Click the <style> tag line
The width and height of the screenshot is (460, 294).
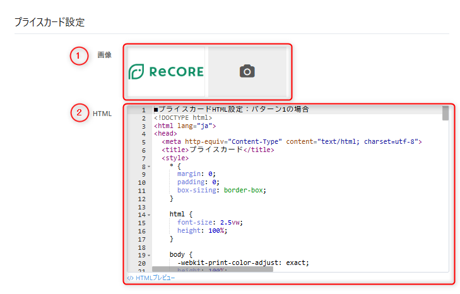pos(175,158)
